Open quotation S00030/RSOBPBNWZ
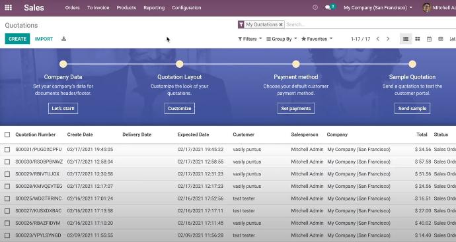This screenshot has width=456, height=242. (x=39, y=162)
